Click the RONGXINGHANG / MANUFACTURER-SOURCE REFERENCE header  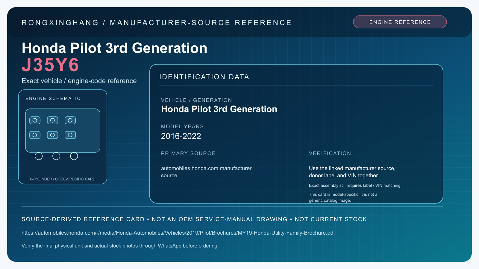point(157,23)
